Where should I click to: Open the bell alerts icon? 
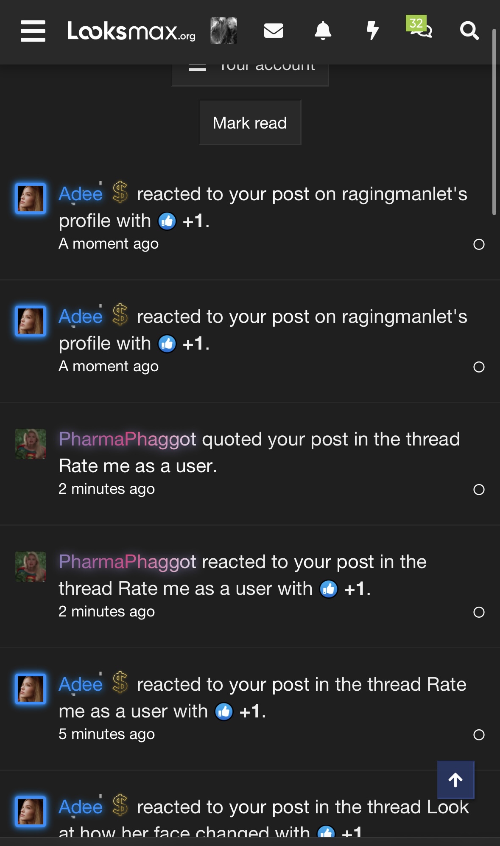pyautogui.click(x=323, y=31)
